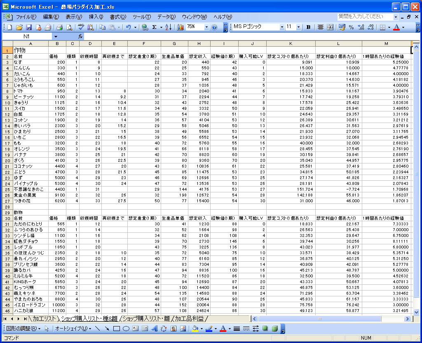Sort ascending with the A-Z icon
422x343 pixels.
pyautogui.click(x=169, y=27)
